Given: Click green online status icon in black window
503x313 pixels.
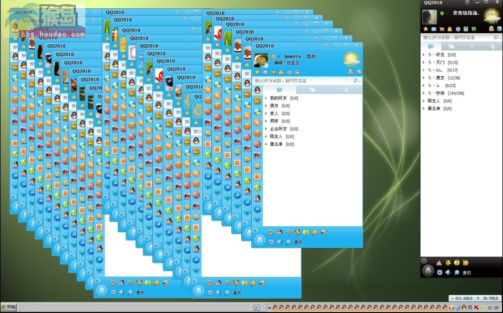Looking at the screenshot, I should (x=442, y=13).
